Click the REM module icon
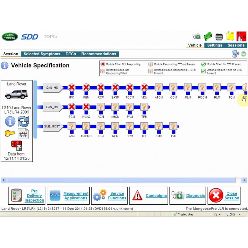The height and width of the screenshot is (248, 248). pyautogui.click(x=115, y=126)
